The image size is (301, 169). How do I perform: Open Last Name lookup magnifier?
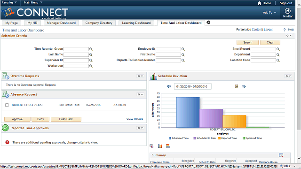tap(91, 54)
